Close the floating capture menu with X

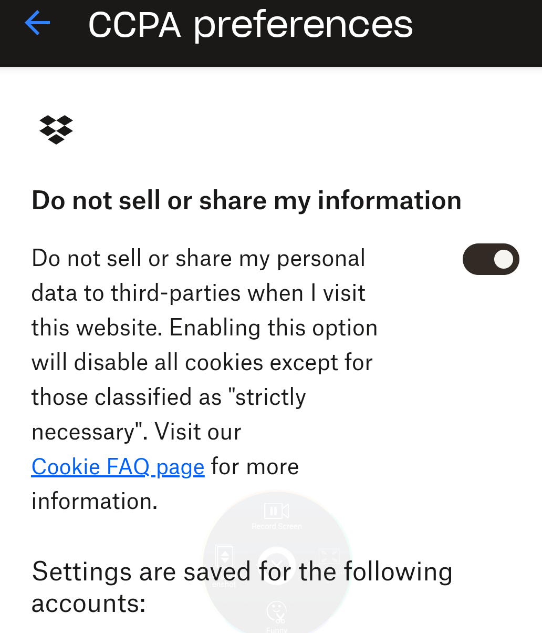[x=277, y=565]
